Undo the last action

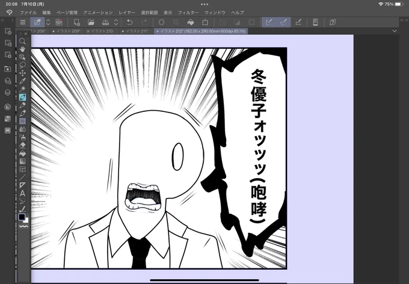pyautogui.click(x=130, y=22)
